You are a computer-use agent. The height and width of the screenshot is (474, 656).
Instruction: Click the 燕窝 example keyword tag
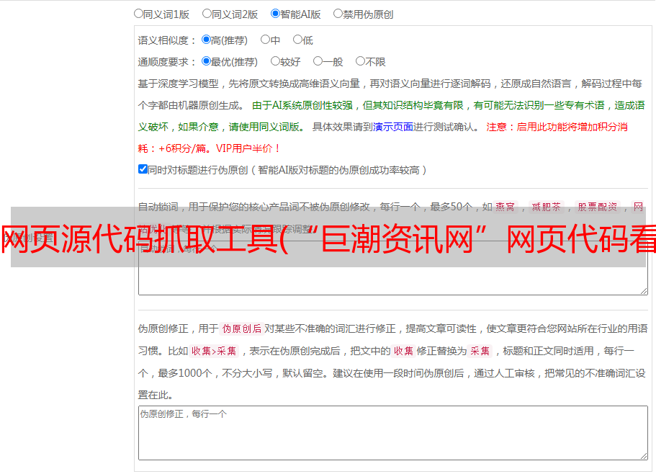[505, 207]
